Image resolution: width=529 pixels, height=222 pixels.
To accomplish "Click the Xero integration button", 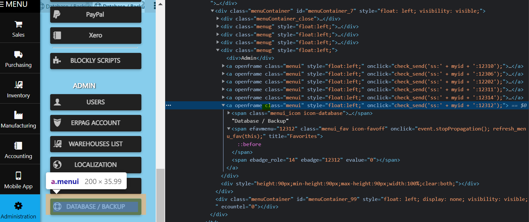I will (96, 35).
